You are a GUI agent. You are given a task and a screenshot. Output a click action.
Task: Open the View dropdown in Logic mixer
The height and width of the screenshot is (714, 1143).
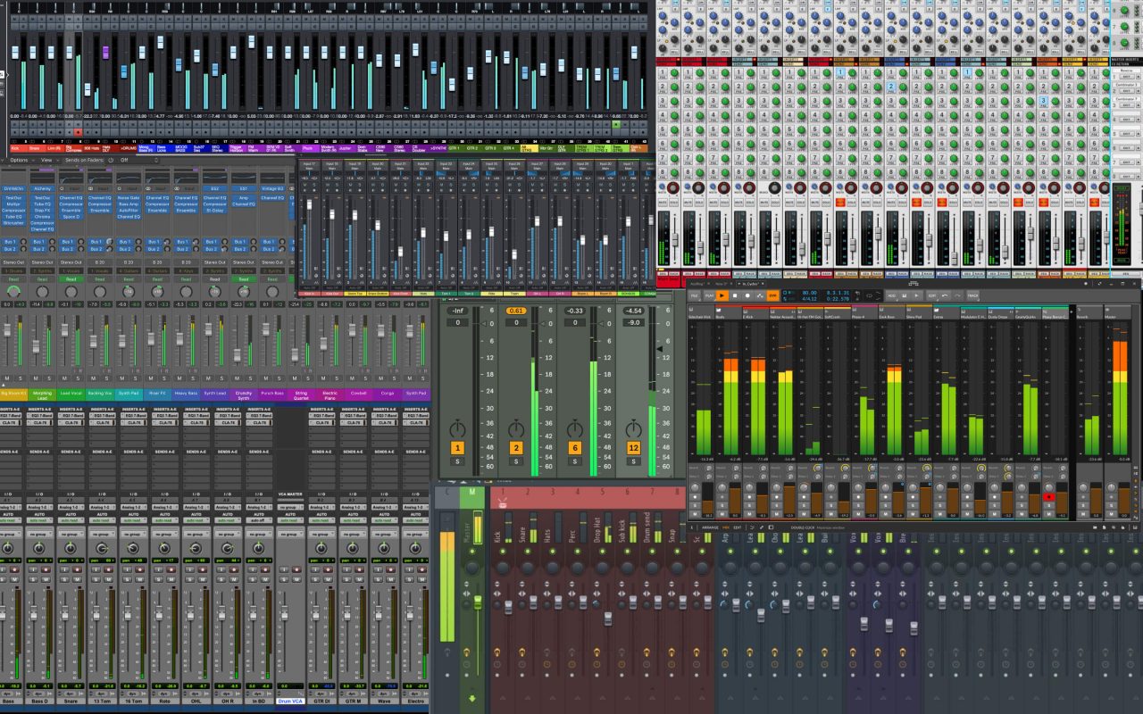tap(46, 160)
